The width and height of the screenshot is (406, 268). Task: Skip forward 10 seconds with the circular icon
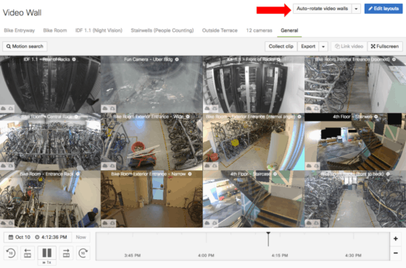point(83,253)
